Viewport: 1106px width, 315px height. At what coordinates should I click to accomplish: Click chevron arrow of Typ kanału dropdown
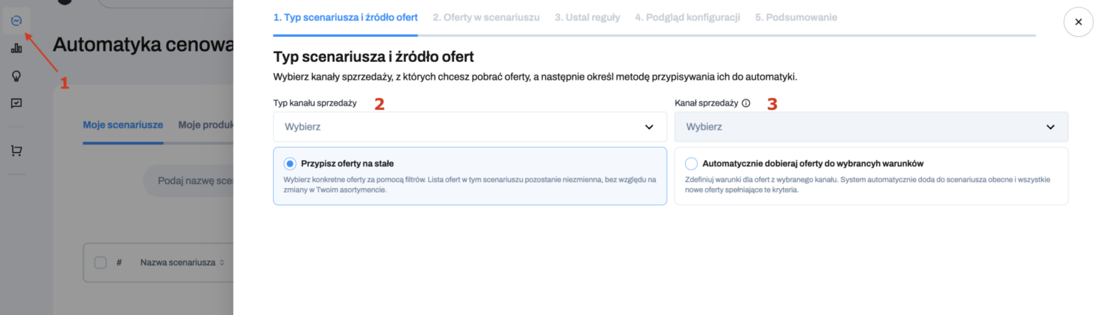point(649,127)
